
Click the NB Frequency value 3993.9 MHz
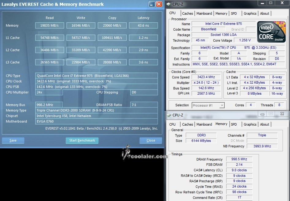point(262,146)
